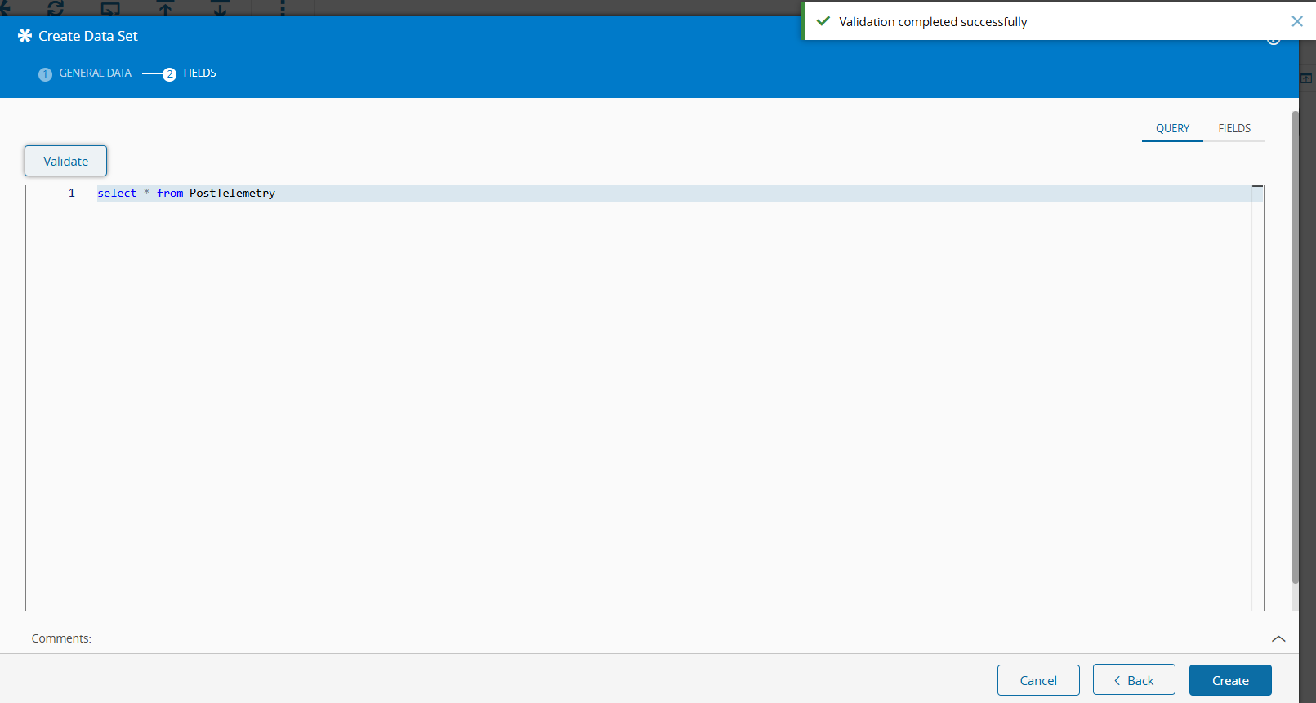Image resolution: width=1316 pixels, height=703 pixels.
Task: Click the 'Validation completed successfully' message
Action: (x=933, y=22)
